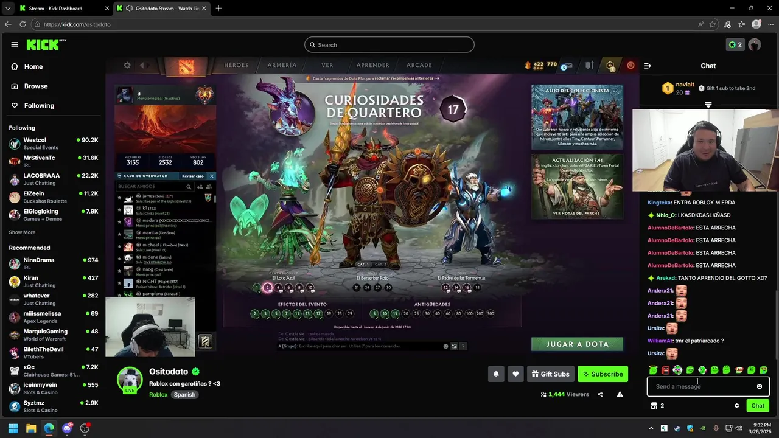Click username Kingteka in chat

point(659,203)
